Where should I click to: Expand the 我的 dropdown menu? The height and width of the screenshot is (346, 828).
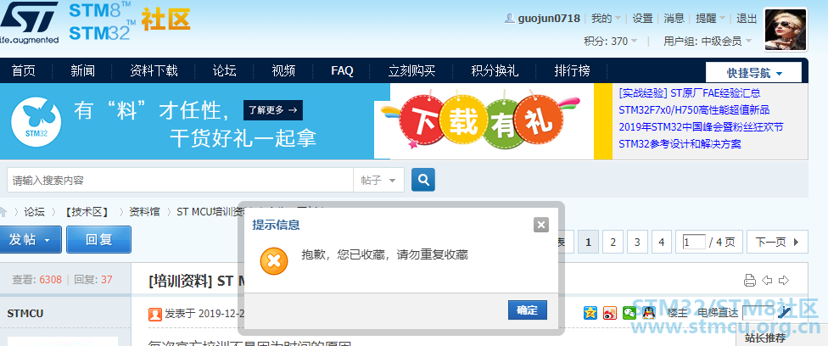[606, 19]
